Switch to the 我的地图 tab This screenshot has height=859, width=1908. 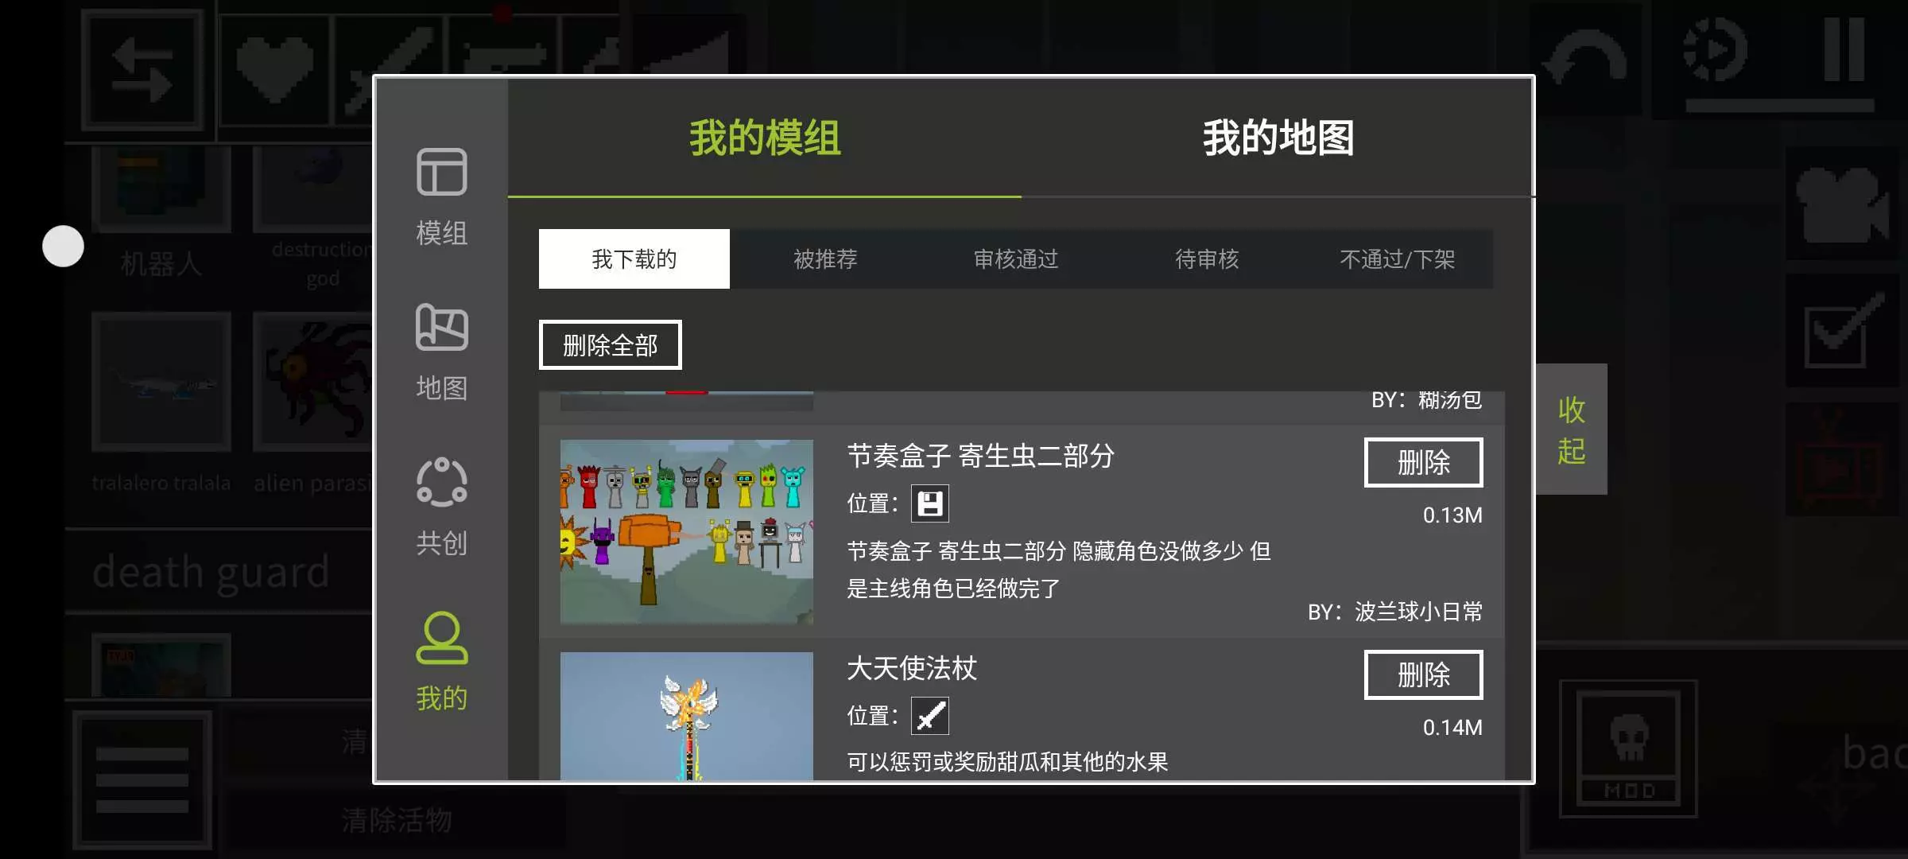click(1278, 138)
